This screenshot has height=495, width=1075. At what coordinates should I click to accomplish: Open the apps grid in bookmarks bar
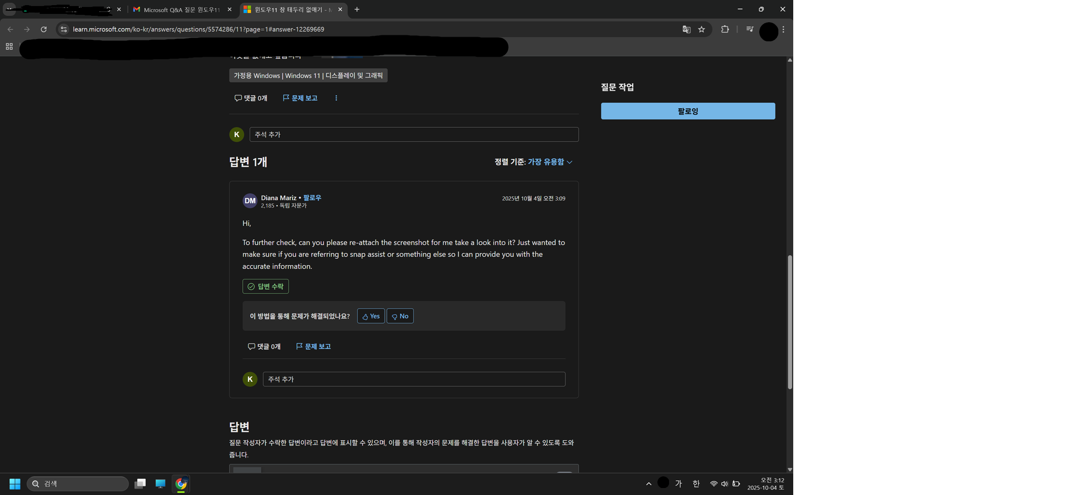point(9,46)
